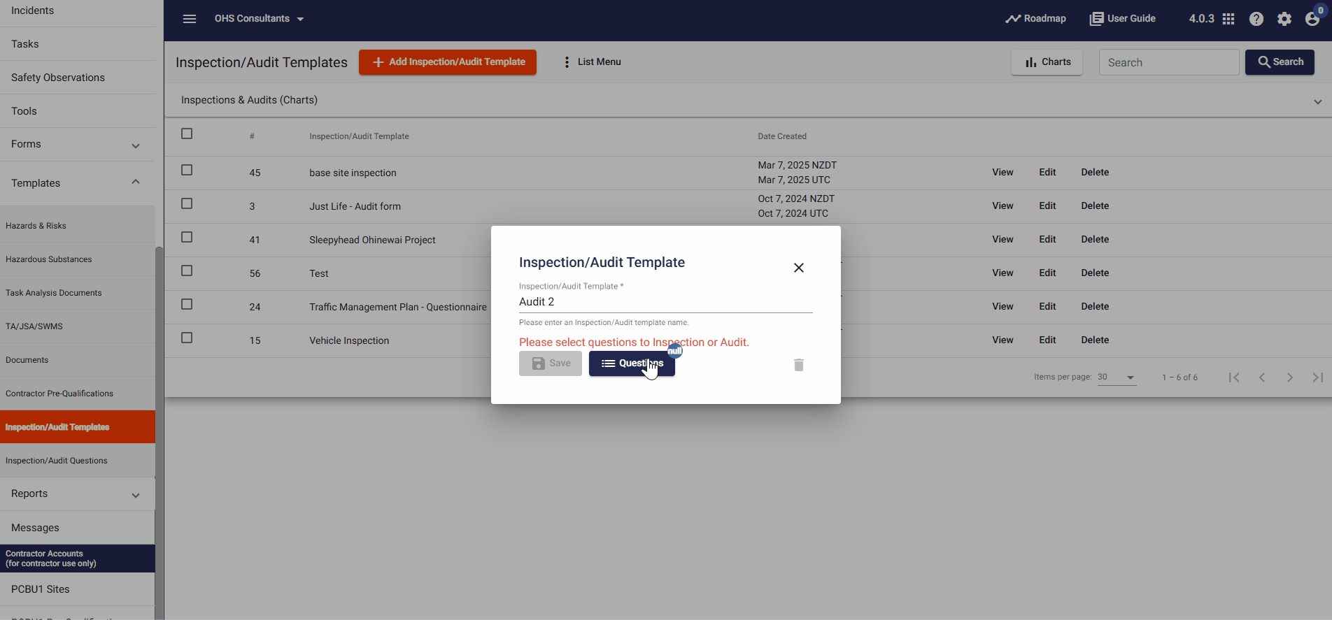The height and width of the screenshot is (620, 1332).
Task: Close the Inspection/Audit Template dialog
Action: [x=799, y=268]
